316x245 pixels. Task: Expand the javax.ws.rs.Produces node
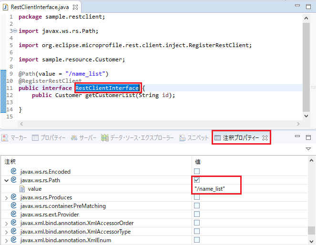[7, 198]
